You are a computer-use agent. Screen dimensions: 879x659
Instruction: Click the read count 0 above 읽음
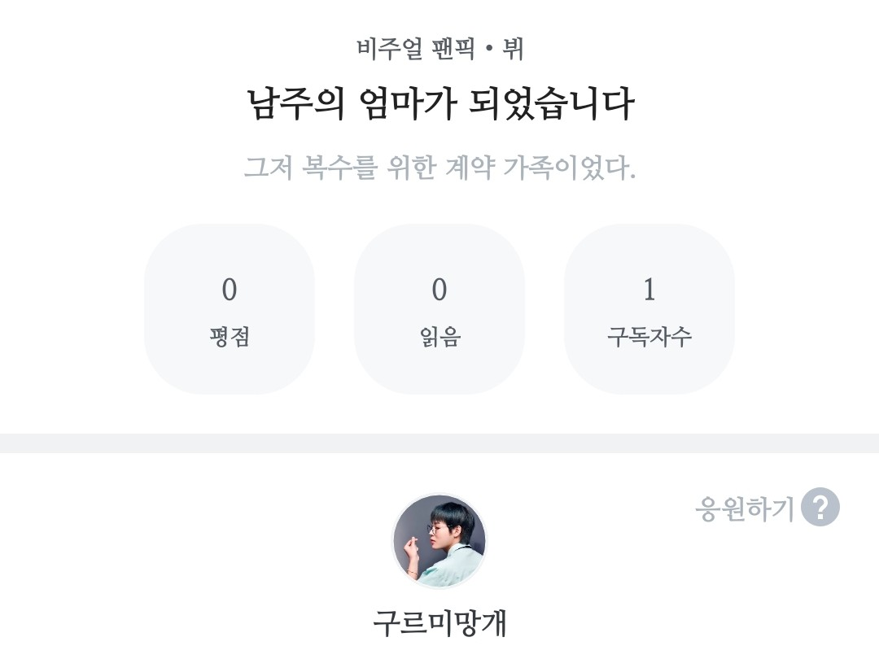point(439,290)
